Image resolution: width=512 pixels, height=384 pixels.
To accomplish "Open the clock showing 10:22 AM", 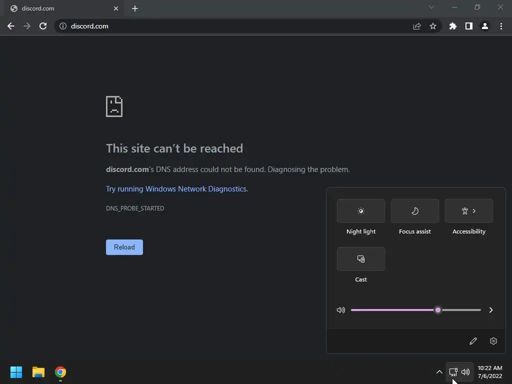I will (x=490, y=372).
